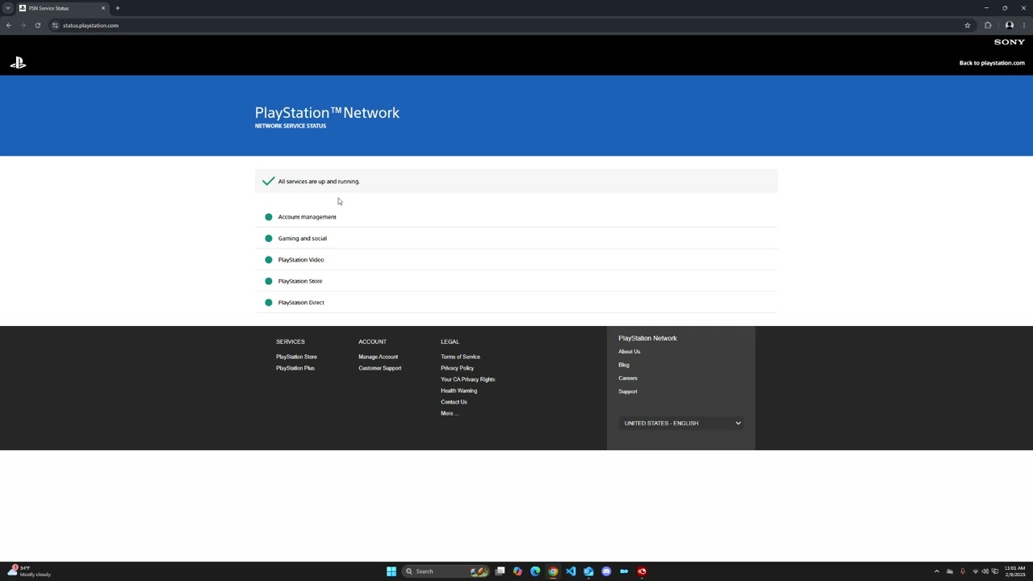
Task: Open Microsoft Copilot from the taskbar
Action: pyautogui.click(x=517, y=571)
